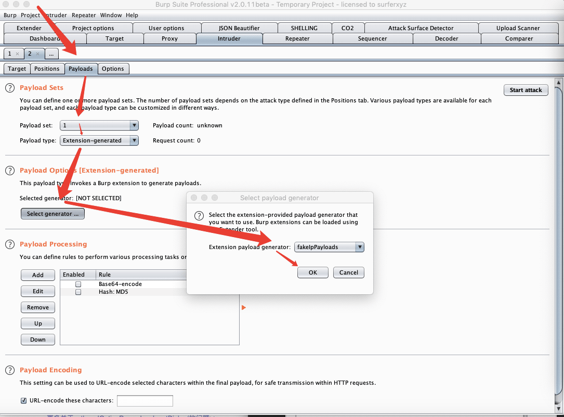Switch to Project options tab
564x417 pixels.
click(x=93, y=28)
